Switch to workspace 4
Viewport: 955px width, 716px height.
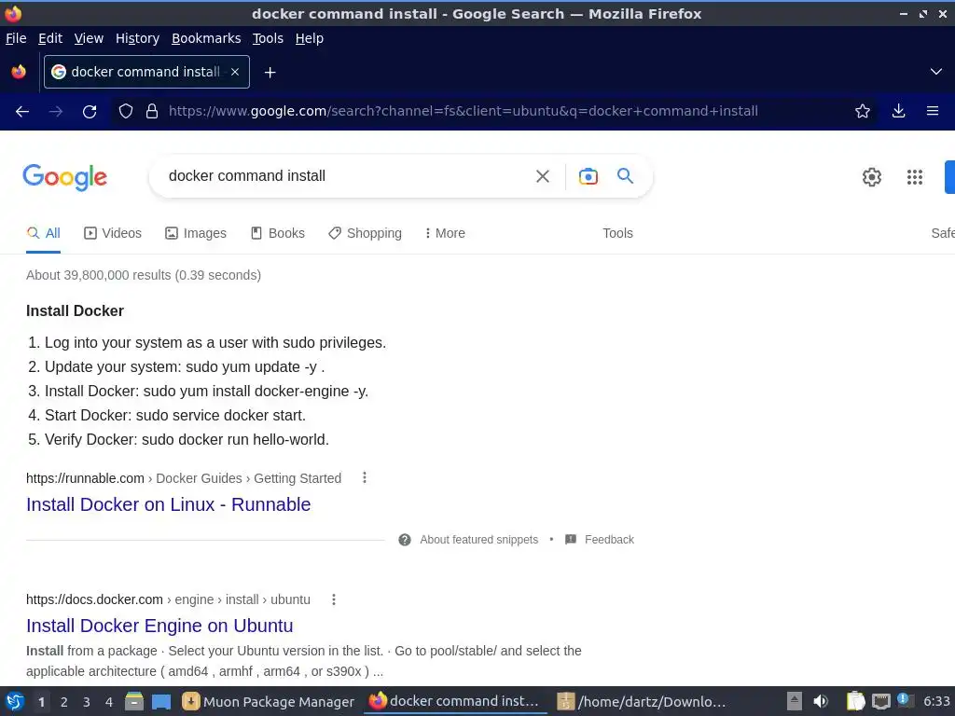click(x=109, y=702)
